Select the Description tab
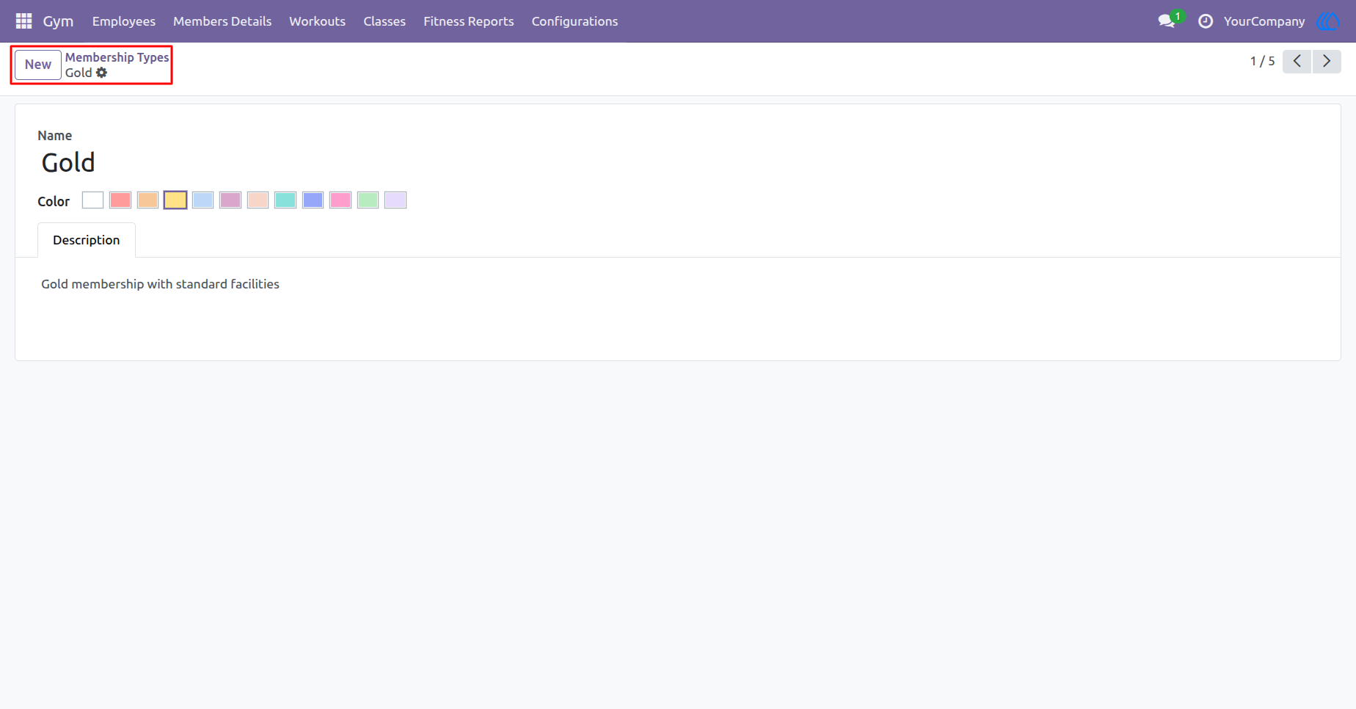This screenshot has height=709, width=1356. [x=87, y=240]
